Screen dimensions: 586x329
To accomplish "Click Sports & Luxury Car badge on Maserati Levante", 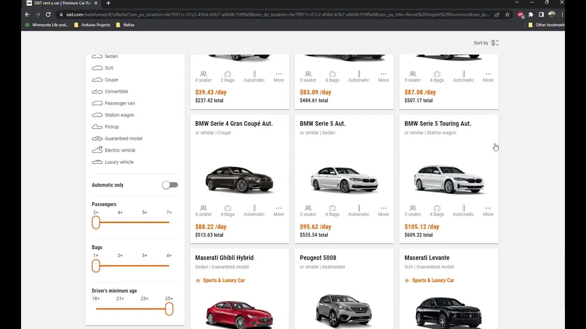I will click(429, 280).
